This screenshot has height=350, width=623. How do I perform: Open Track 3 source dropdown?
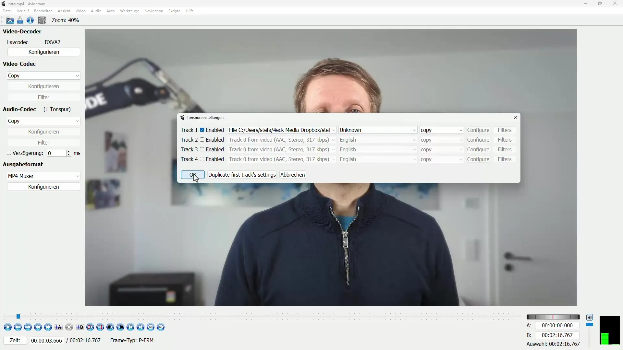(282, 149)
